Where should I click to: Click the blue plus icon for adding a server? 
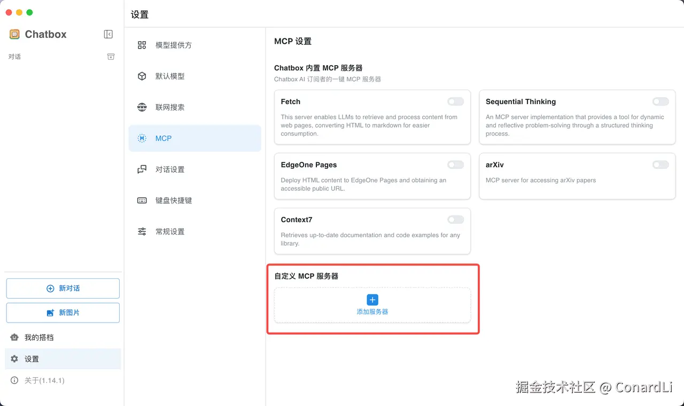point(372,300)
